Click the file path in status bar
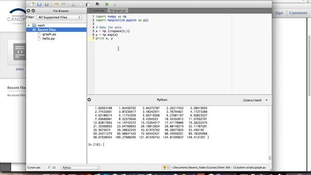 pyautogui.click(x=218, y=168)
